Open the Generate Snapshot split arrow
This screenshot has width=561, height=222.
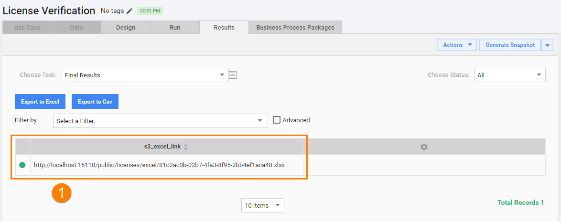tap(547, 45)
